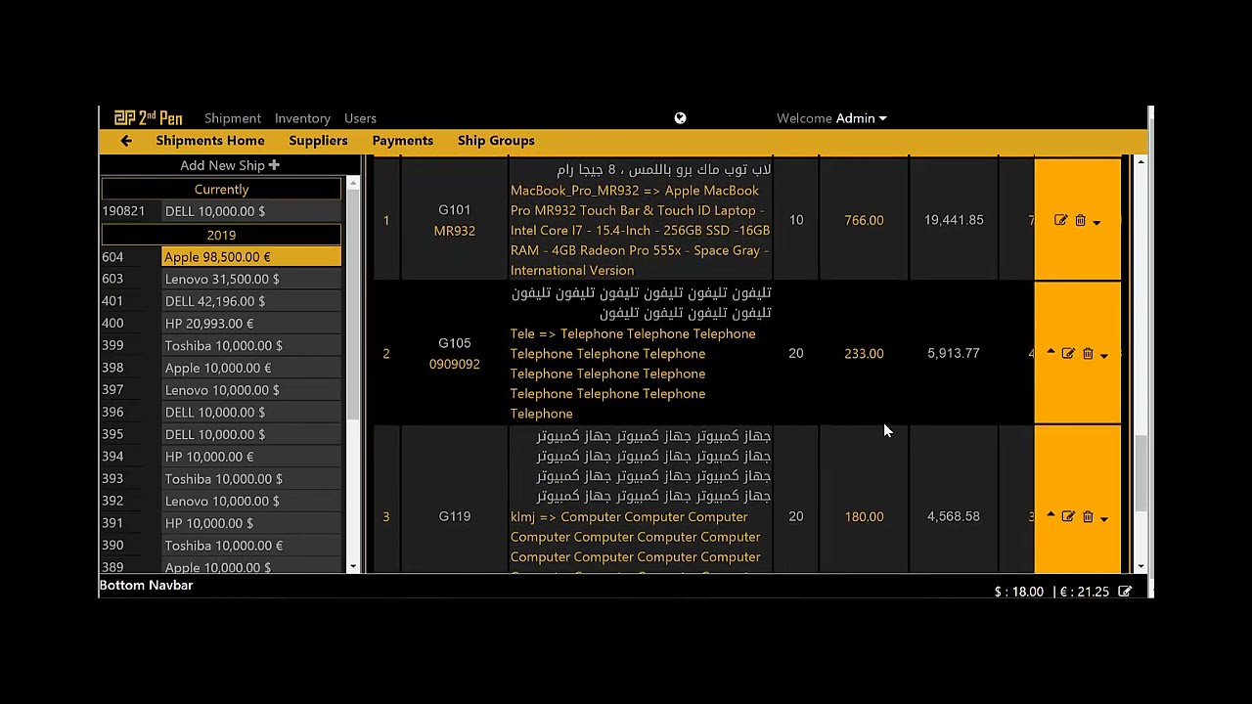Edit the MacBook_Pro_MR932 row

coord(1061,221)
